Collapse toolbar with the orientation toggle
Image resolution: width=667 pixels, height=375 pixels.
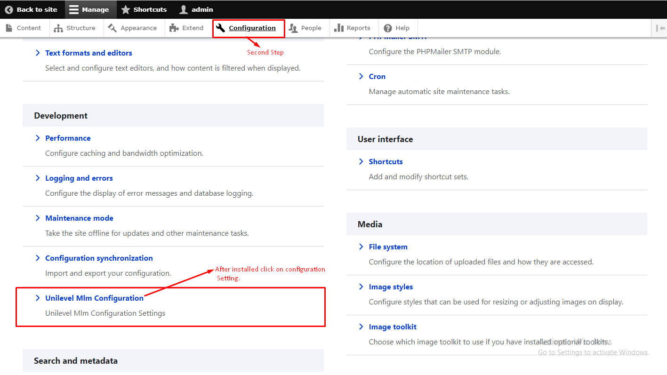pyautogui.click(x=660, y=28)
